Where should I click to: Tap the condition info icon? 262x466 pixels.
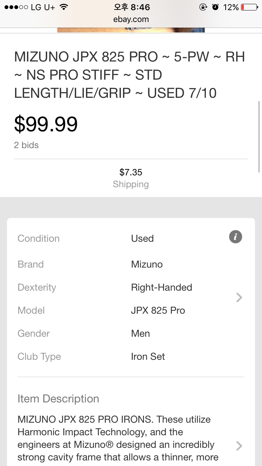tap(235, 237)
